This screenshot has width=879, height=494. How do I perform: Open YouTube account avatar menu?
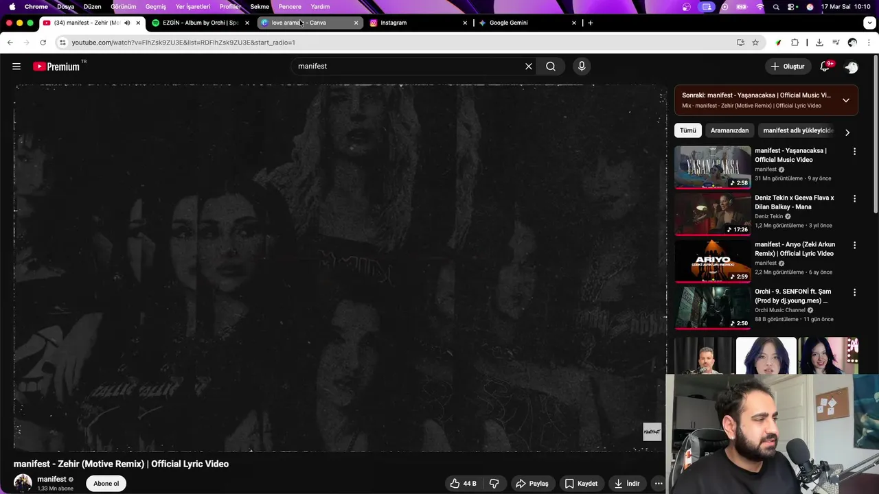(x=852, y=67)
